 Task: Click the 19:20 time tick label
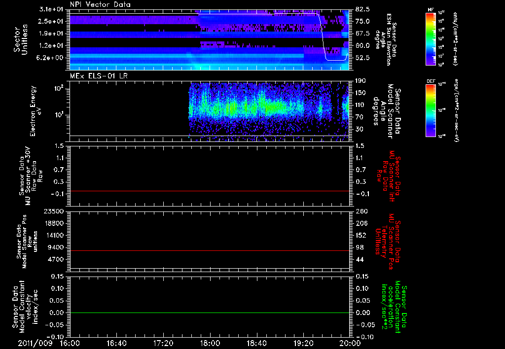[303, 343]
